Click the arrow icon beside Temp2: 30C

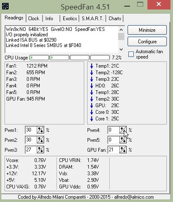click(92, 99)
